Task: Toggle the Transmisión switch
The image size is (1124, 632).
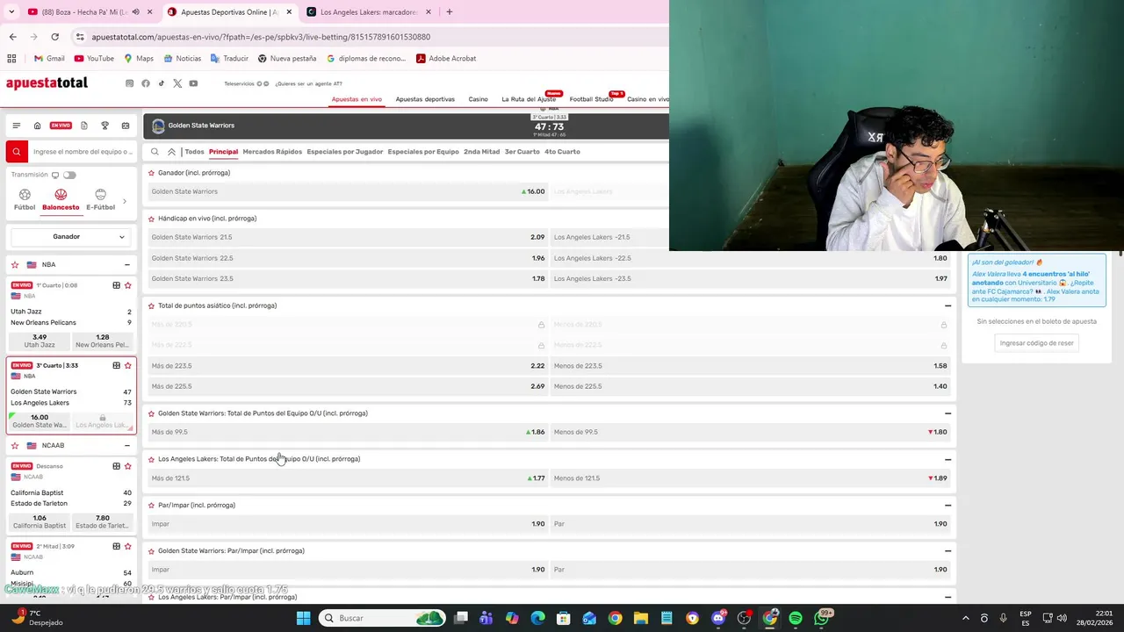Action: [x=69, y=175]
